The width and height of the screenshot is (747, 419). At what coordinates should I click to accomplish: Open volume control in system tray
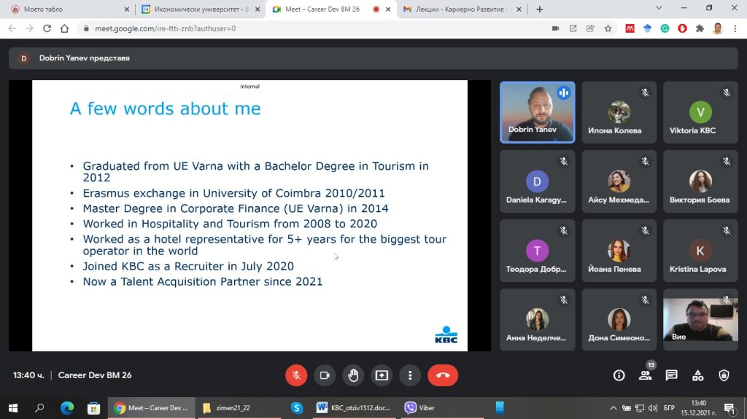653,408
